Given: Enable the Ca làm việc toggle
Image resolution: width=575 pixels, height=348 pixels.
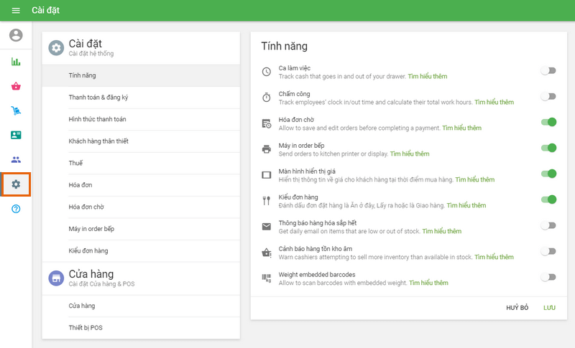Looking at the screenshot, I should click(548, 71).
